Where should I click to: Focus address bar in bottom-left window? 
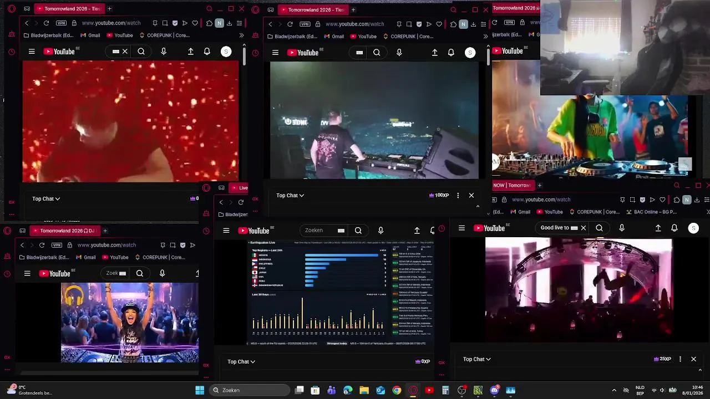(x=106, y=245)
